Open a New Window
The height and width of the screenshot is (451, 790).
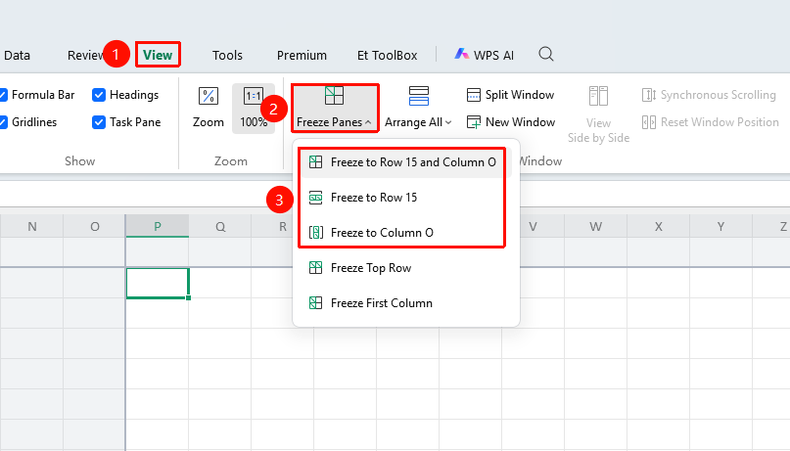[510, 122]
